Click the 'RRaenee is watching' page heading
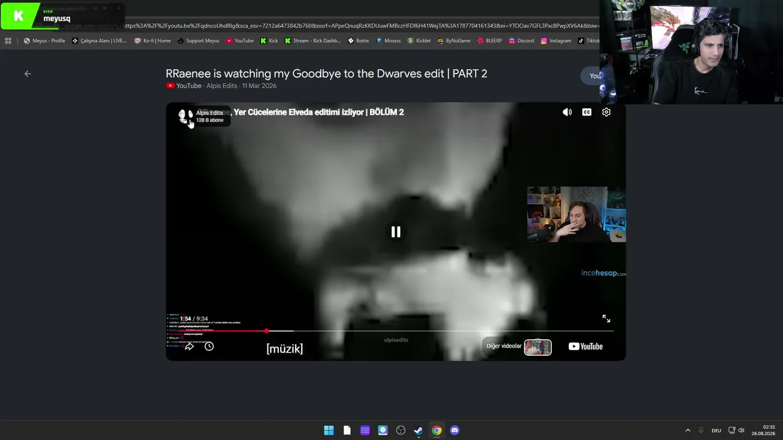The width and height of the screenshot is (783, 440). [327, 74]
